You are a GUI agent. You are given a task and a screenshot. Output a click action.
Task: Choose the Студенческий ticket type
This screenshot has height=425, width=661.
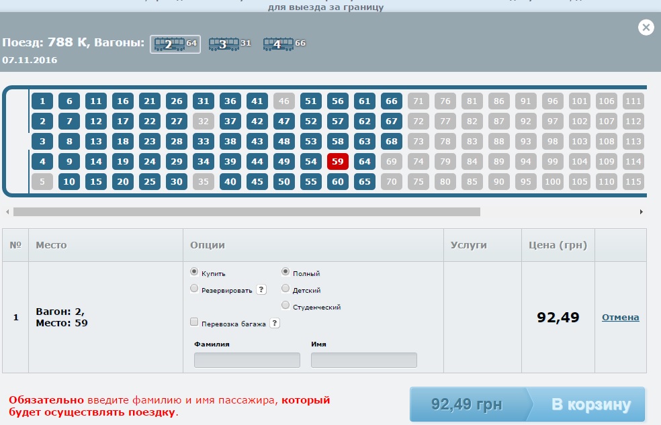[285, 306]
